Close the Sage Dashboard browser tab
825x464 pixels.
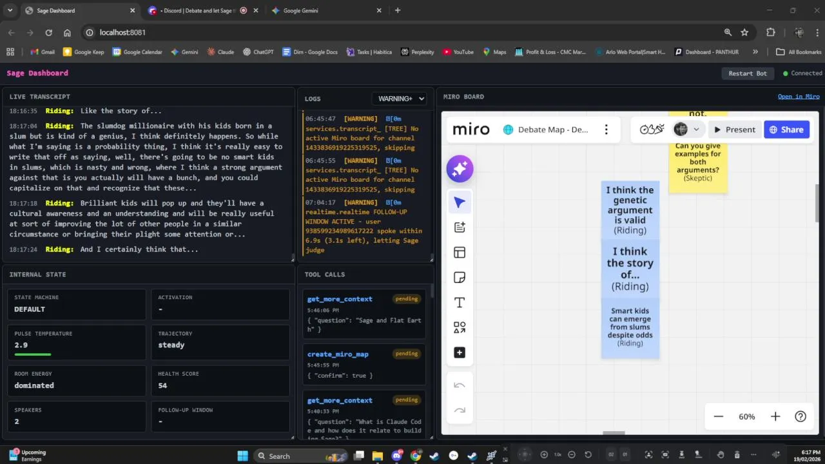click(132, 10)
